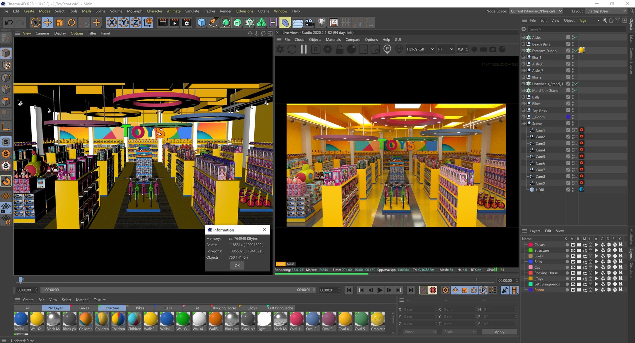635x343 pixels.
Task: Select the Rotate tool in top toolbar
Action: tap(71, 22)
